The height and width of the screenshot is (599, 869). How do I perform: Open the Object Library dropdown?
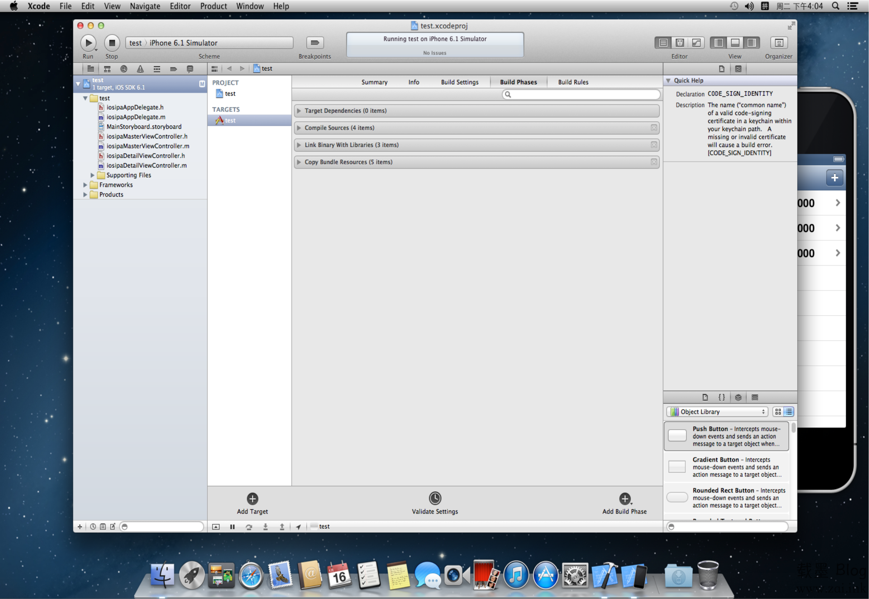click(x=717, y=412)
